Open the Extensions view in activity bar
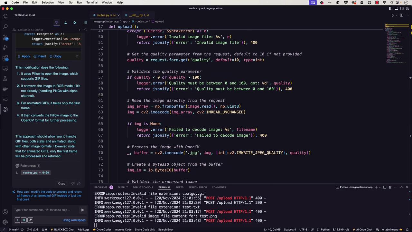 [x=5, y=58]
